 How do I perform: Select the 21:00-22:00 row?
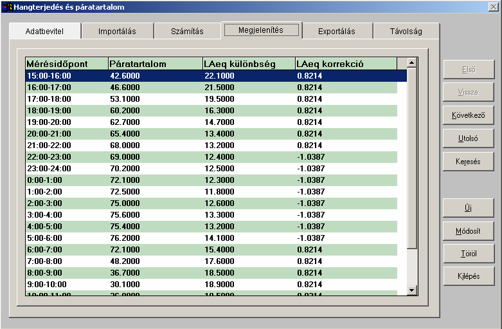pos(211,146)
